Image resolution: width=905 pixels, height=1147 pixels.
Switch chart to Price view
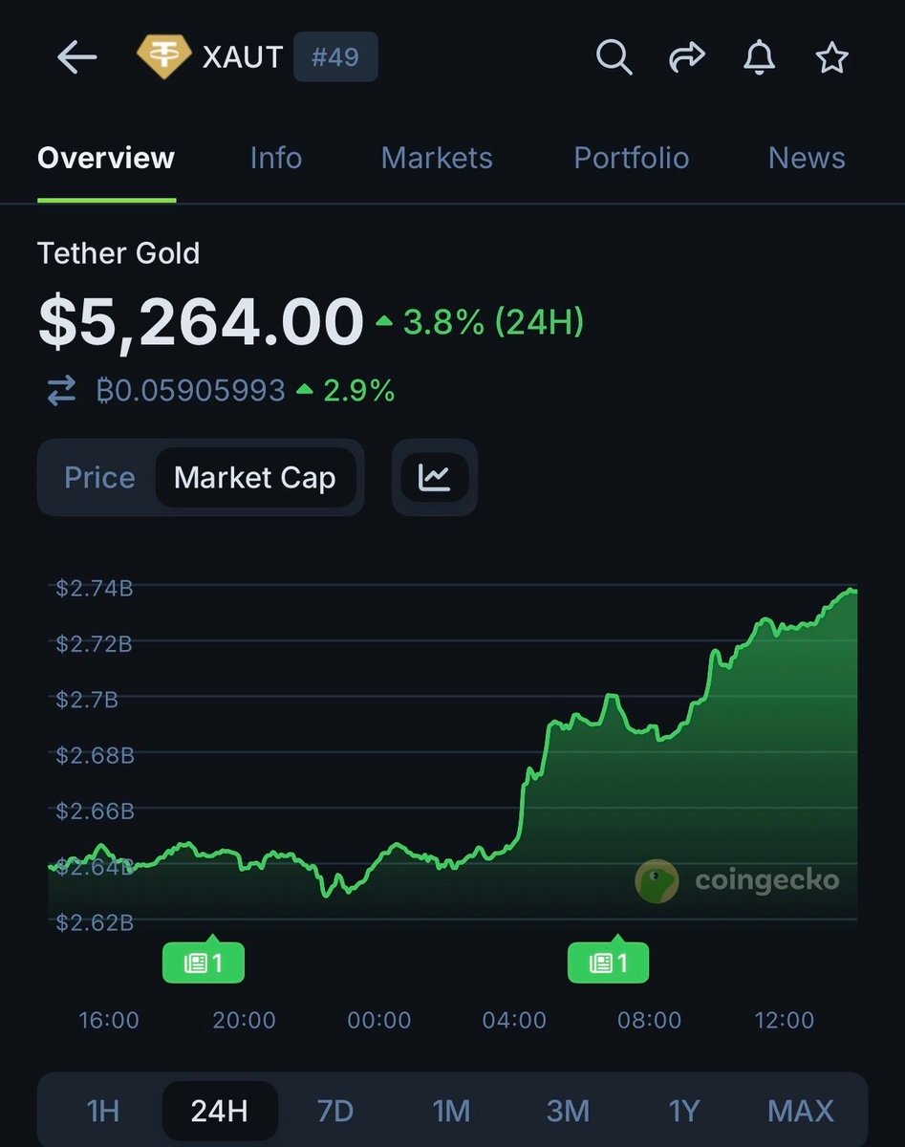99,477
